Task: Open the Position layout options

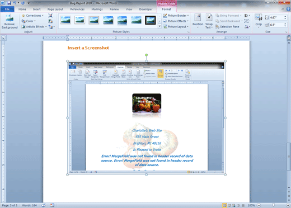Action: [198, 21]
